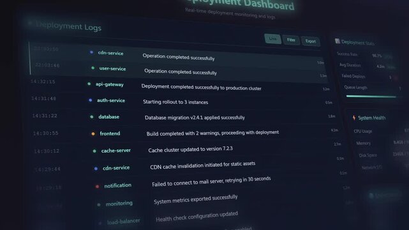
Task: Click 'Failed to connect to mail server' message
Action: pos(211,181)
